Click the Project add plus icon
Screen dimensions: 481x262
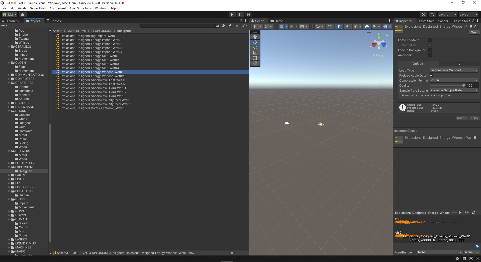(4, 26)
